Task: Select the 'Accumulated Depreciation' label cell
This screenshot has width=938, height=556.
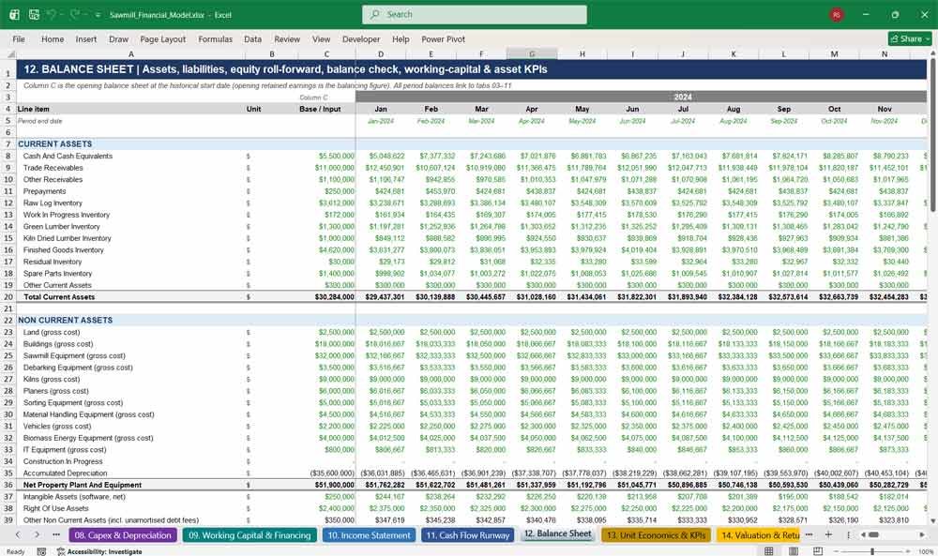Action: pos(131,473)
